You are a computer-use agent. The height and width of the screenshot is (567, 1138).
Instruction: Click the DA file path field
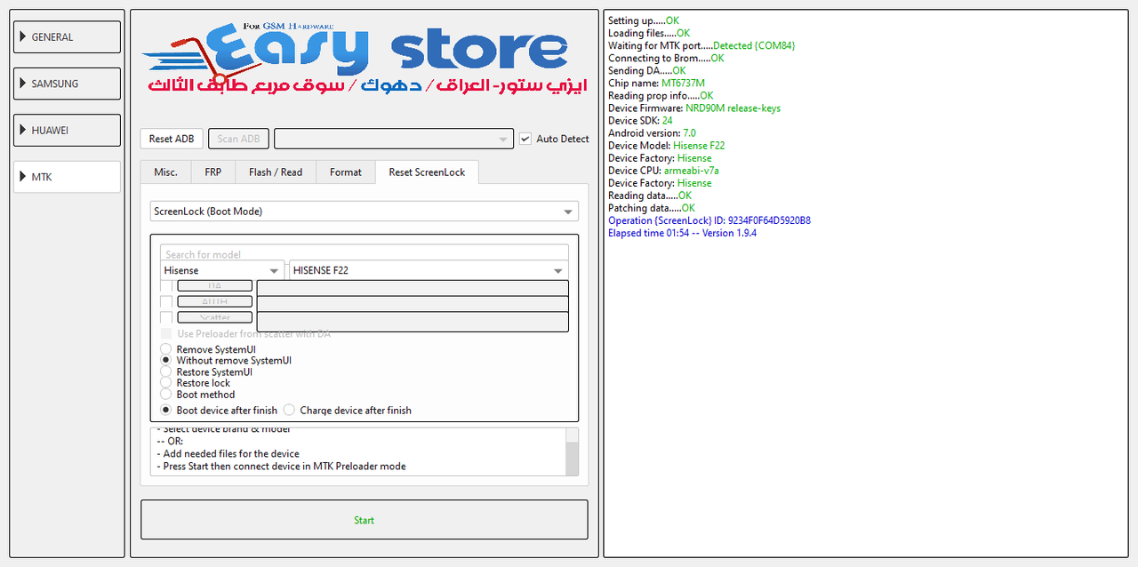413,288
